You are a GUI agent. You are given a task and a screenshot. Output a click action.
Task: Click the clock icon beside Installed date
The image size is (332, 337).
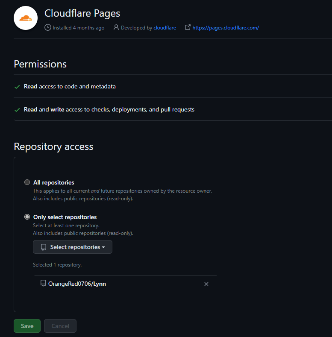[47, 28]
